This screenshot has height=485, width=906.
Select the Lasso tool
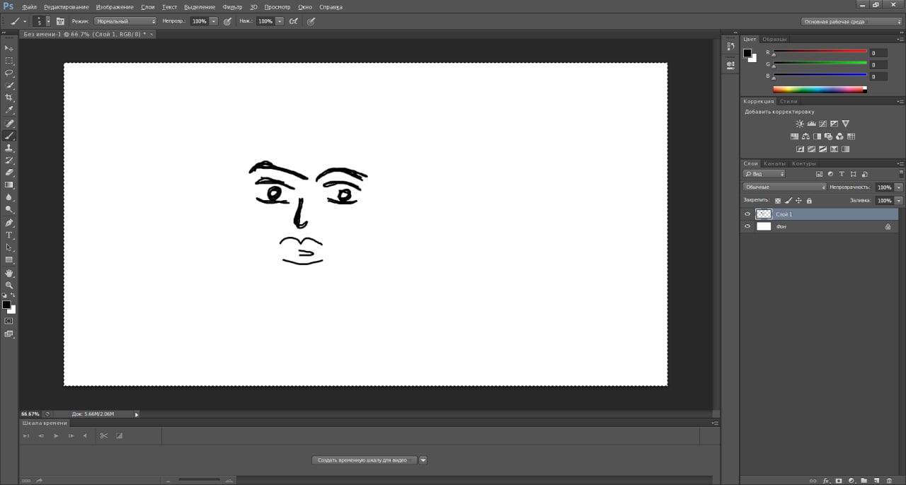[x=9, y=73]
